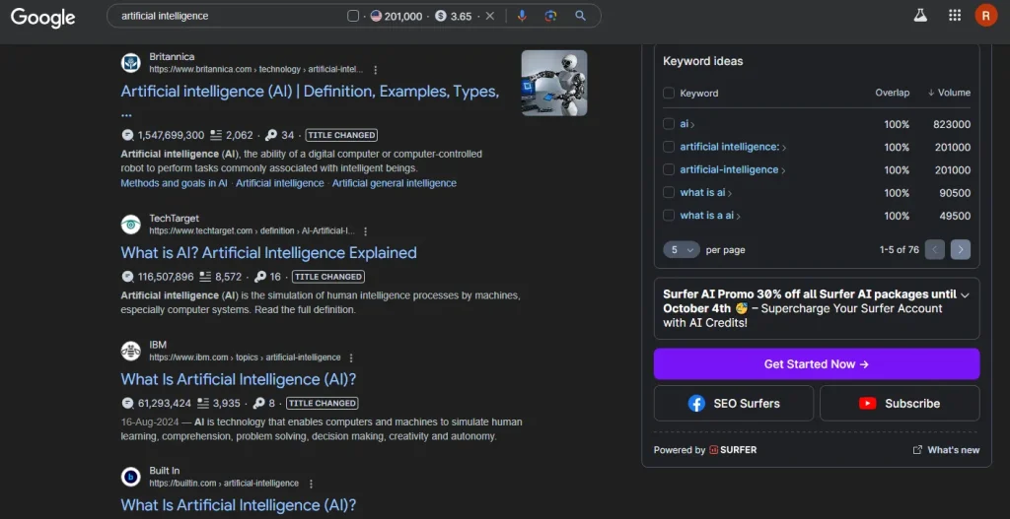
Task: Clear the search box with the X icon
Action: pos(490,16)
